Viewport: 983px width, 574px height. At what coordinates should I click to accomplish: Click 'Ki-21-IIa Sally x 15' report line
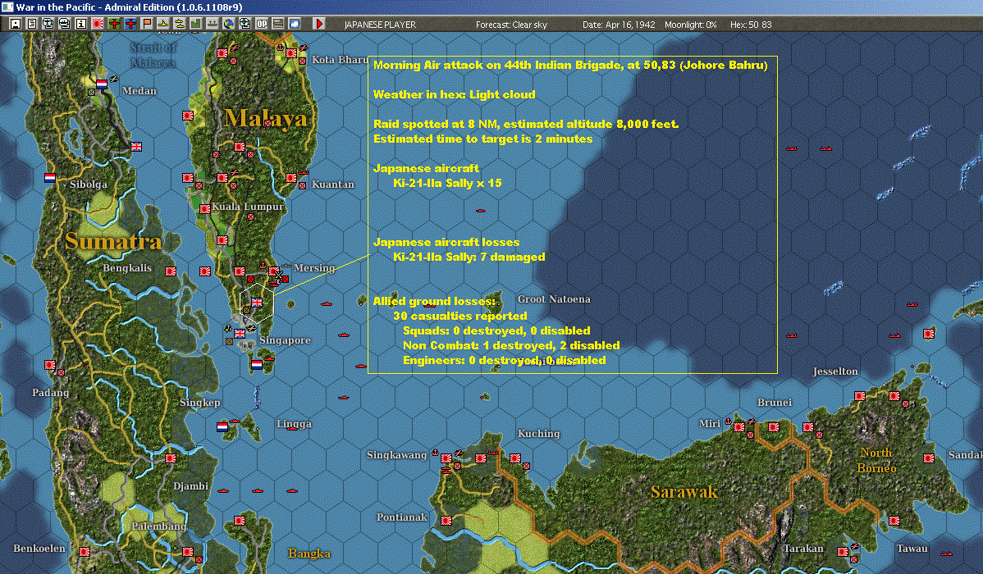tap(448, 183)
